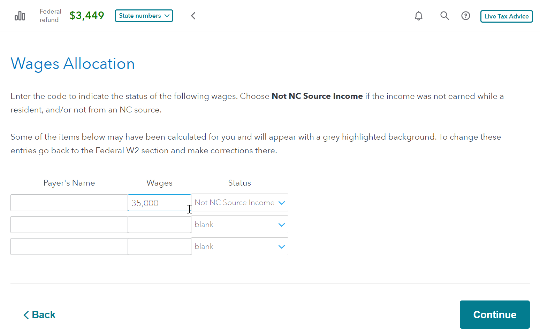Open the Not NC Source Income dropdown
Image resolution: width=540 pixels, height=336 pixels.
point(239,203)
